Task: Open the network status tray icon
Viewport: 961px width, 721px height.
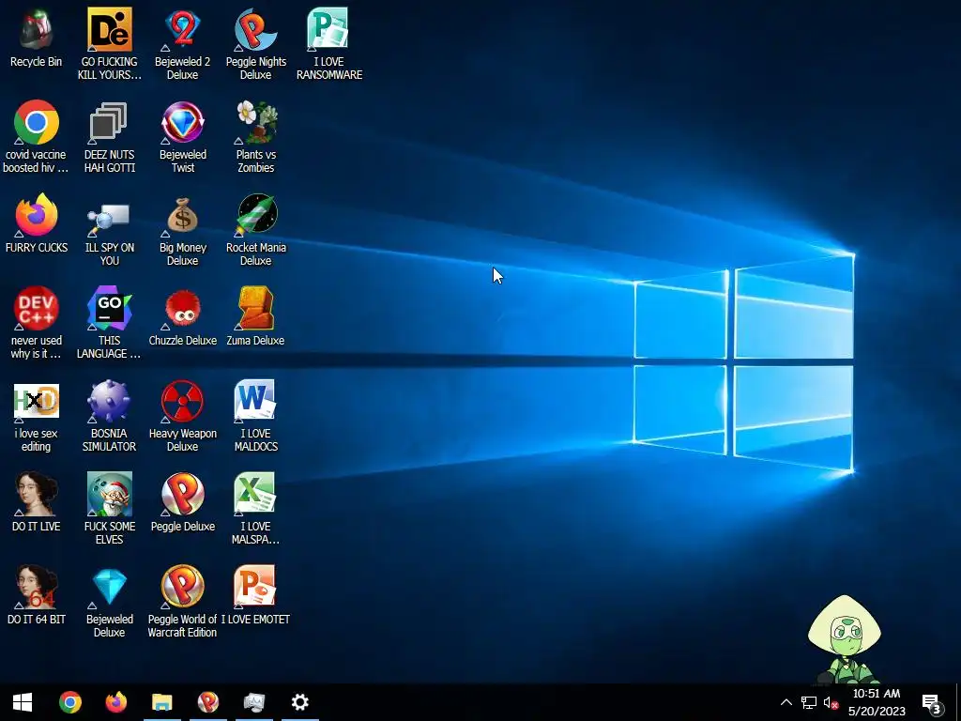Action: coord(809,702)
